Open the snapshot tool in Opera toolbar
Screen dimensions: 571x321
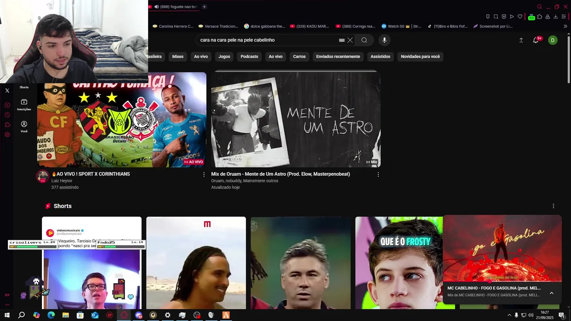click(496, 16)
